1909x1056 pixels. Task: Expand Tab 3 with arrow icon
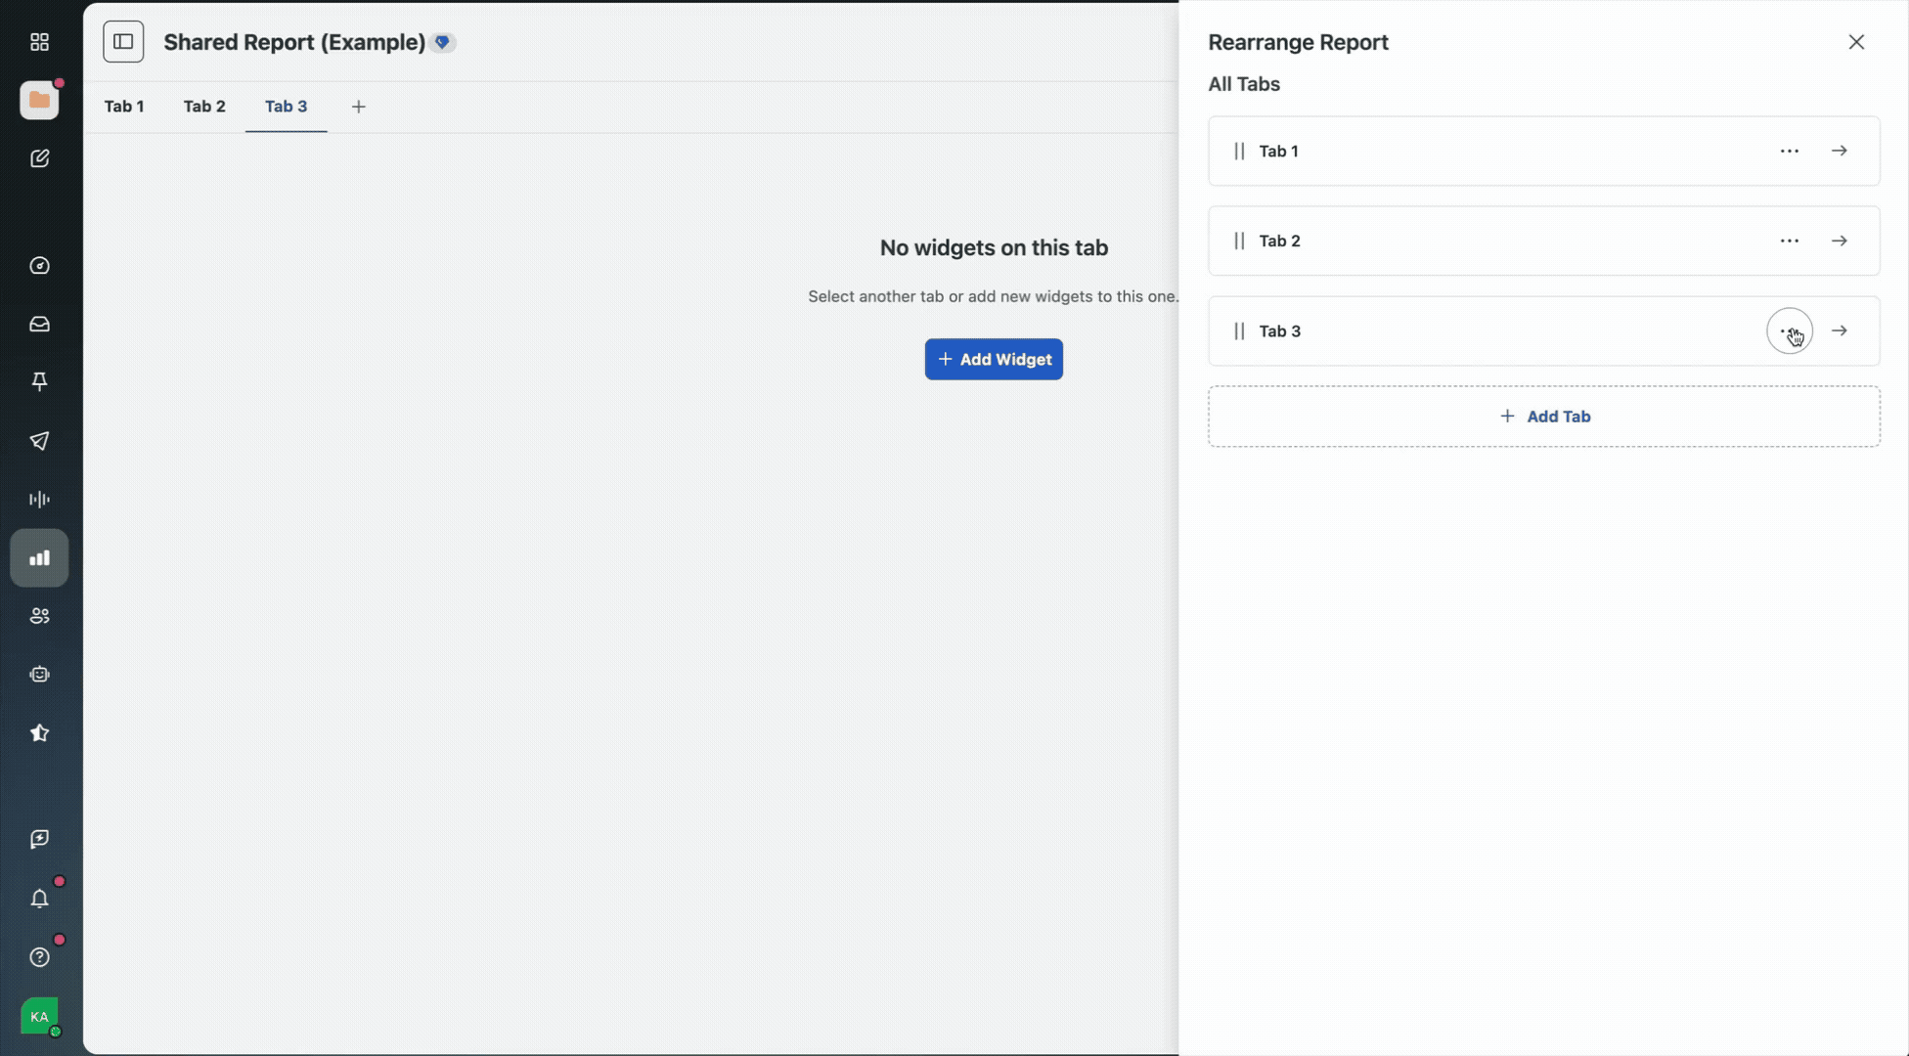1840,331
